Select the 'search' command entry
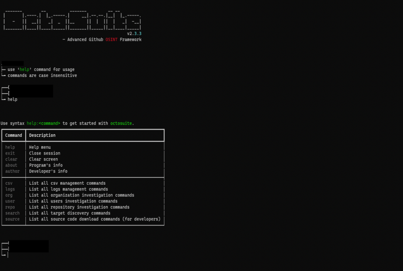This screenshot has width=403, height=271. 12,213
